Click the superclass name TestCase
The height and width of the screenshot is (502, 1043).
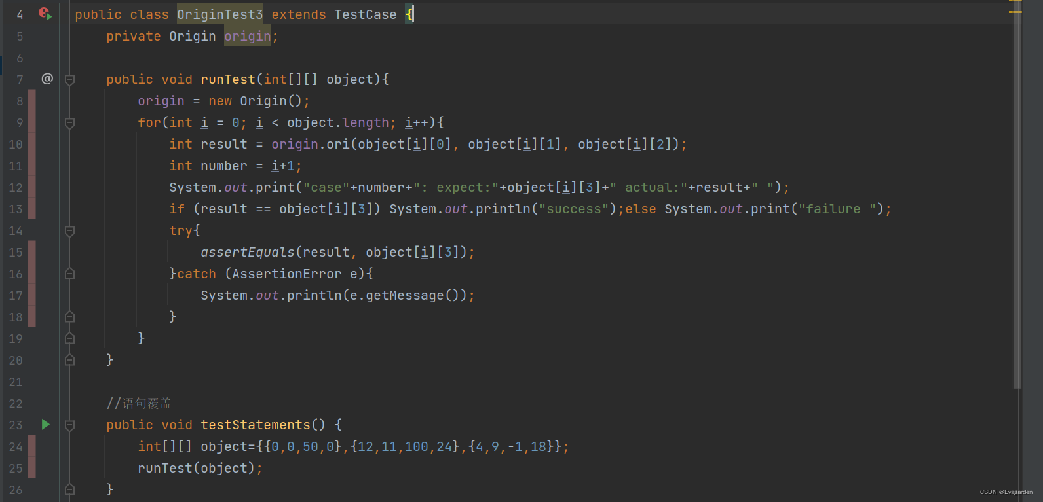pos(366,14)
